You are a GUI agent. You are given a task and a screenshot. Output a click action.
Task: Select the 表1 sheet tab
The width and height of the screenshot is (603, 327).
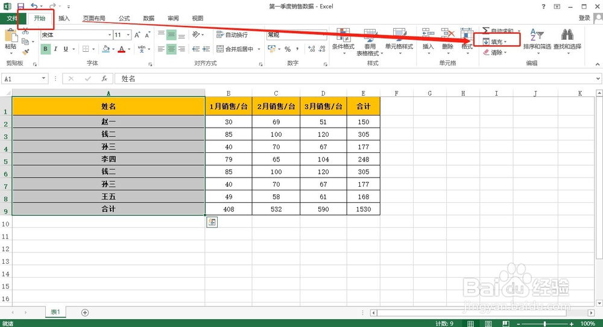(55, 312)
